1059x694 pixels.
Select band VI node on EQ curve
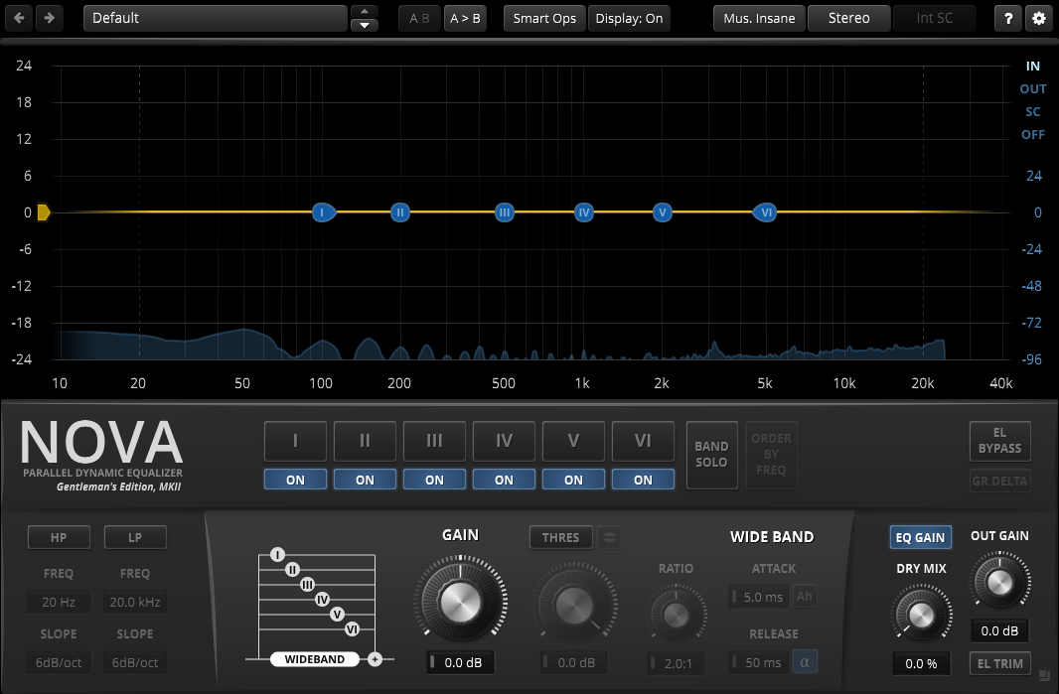[x=765, y=212]
